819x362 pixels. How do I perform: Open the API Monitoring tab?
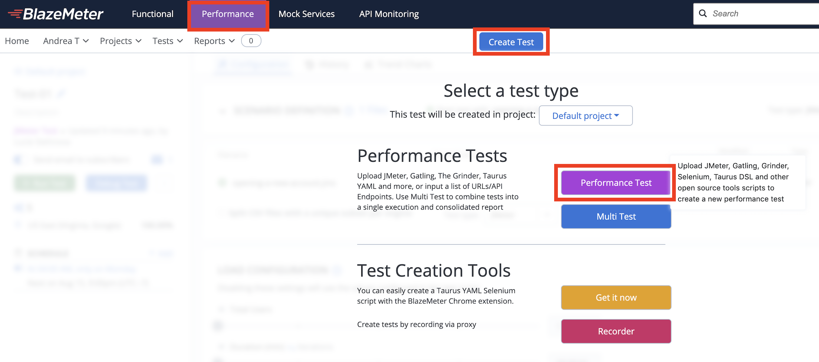[389, 14]
